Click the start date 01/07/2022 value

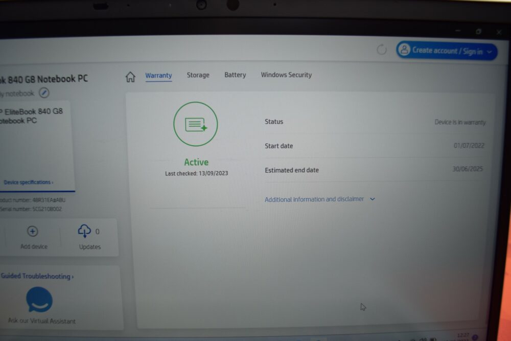[x=469, y=145]
